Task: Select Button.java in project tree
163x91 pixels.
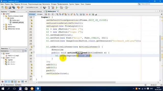Action: tap(16, 20)
